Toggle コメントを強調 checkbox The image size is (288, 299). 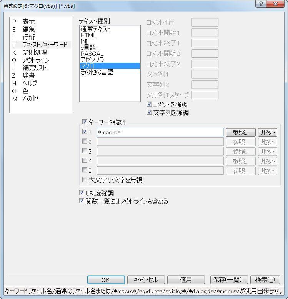pyautogui.click(x=150, y=105)
